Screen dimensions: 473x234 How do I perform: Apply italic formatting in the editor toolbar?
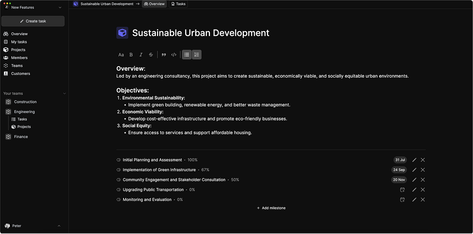[x=141, y=55]
